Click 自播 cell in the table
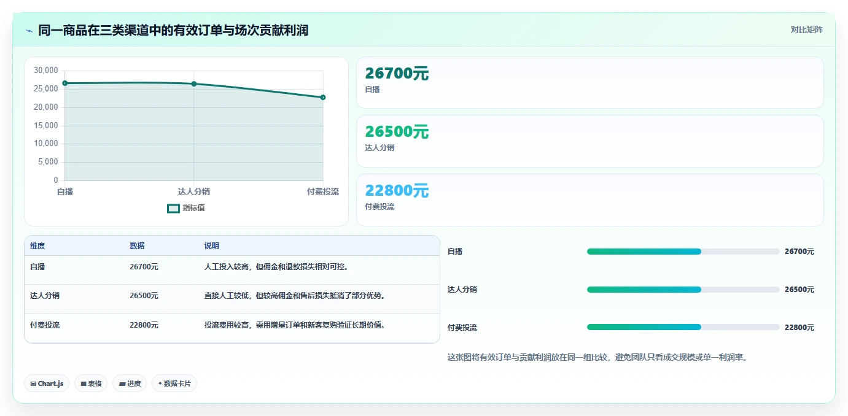Viewport: 848px width, 416px height. [37, 267]
